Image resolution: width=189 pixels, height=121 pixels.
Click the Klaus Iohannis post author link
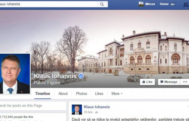(97, 107)
